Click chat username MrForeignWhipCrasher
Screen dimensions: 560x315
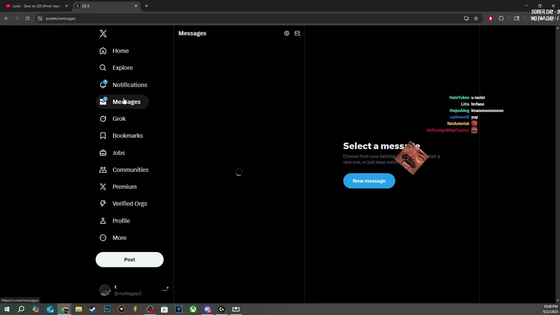click(448, 130)
